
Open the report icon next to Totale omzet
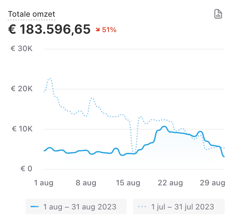click(x=218, y=14)
